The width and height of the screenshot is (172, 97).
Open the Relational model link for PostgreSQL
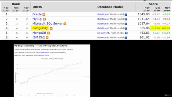103,28
